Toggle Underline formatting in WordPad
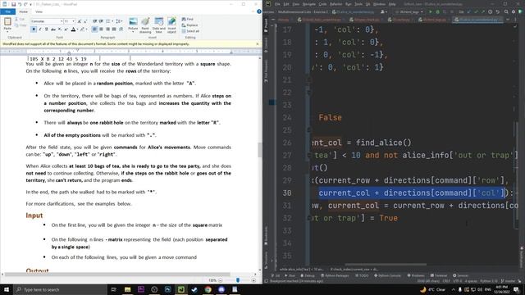The height and width of the screenshot is (295, 525). pos(47,29)
